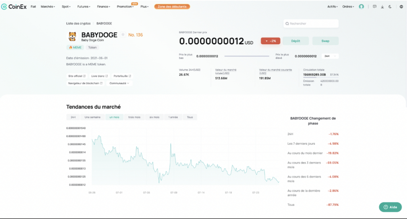Viewport: 407px width, 219px height.
Task: Open the messages chat icon
Action: 374,7
